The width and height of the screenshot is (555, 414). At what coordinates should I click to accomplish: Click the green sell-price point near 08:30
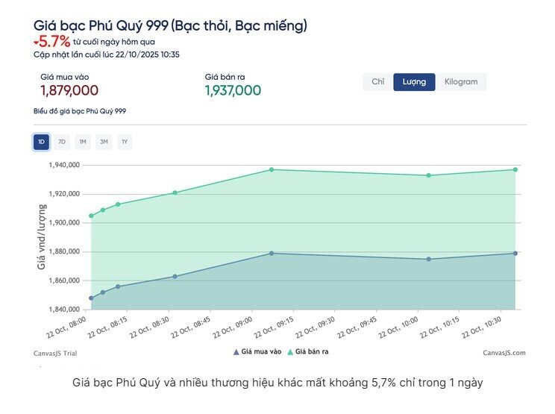pos(175,192)
